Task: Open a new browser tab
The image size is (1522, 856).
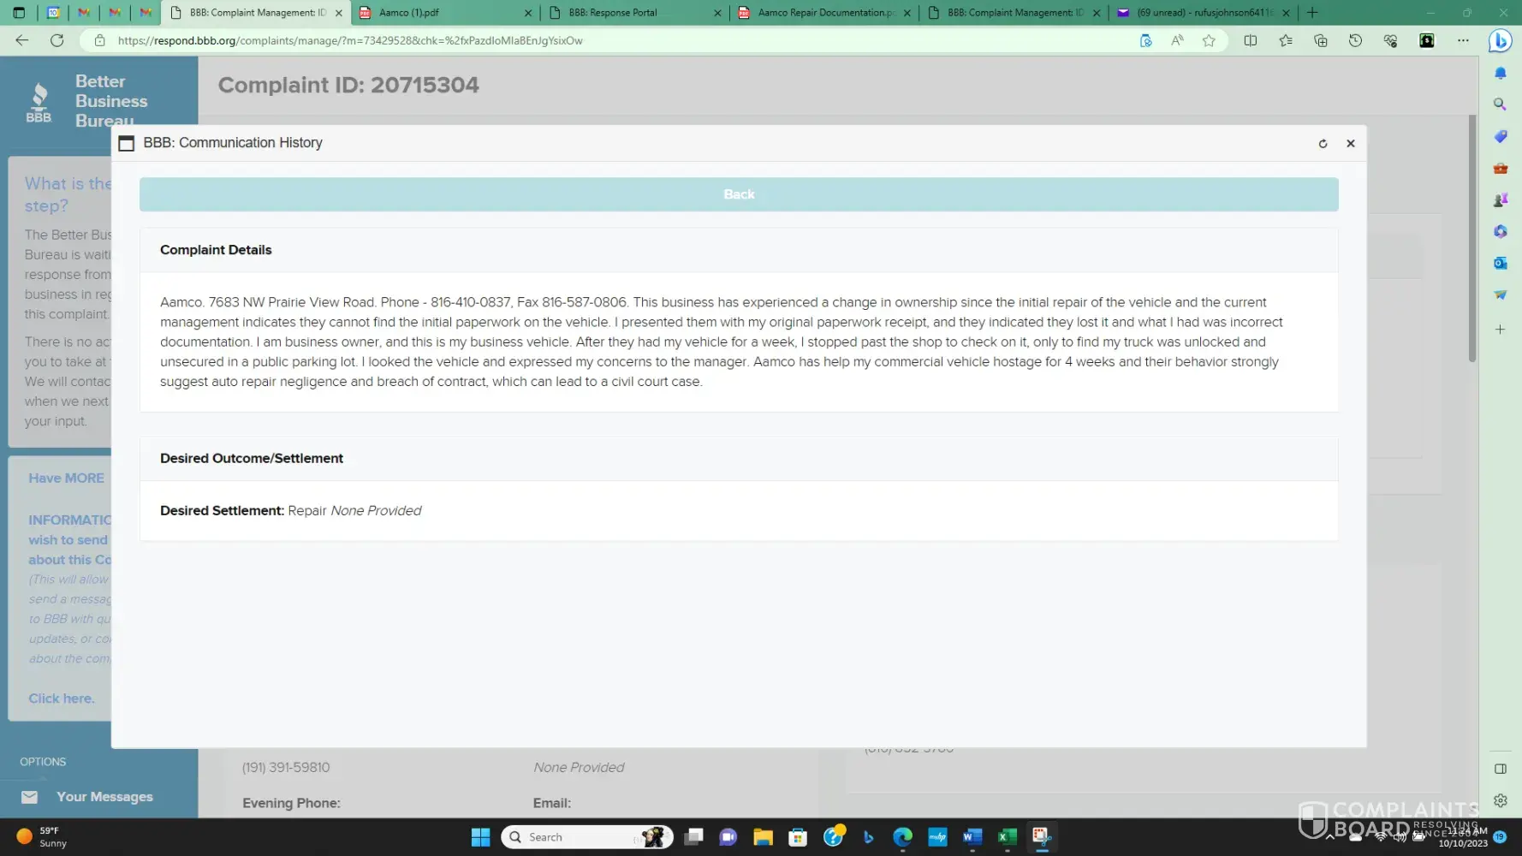Action: (1312, 13)
